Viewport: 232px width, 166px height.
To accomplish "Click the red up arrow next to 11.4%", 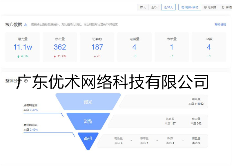I will tap(55, 56).
